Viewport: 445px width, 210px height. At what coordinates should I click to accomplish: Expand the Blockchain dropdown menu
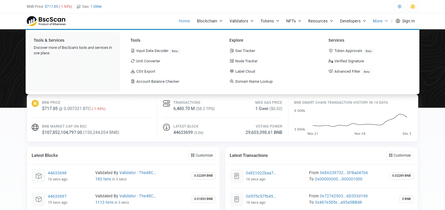point(210,21)
